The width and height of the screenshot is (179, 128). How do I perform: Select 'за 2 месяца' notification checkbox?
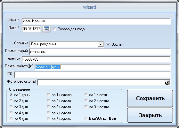tap(86, 101)
